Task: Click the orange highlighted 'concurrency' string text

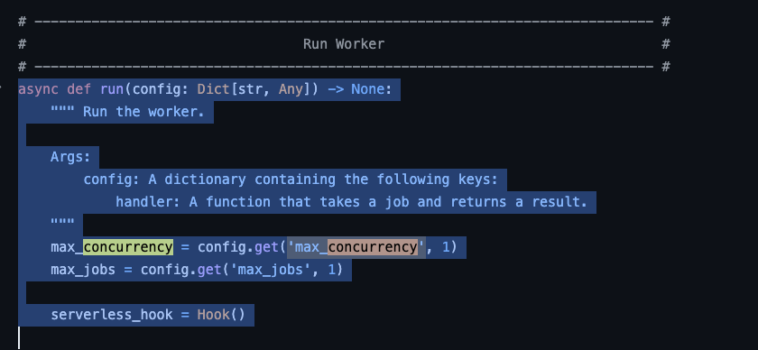Action: coord(372,247)
